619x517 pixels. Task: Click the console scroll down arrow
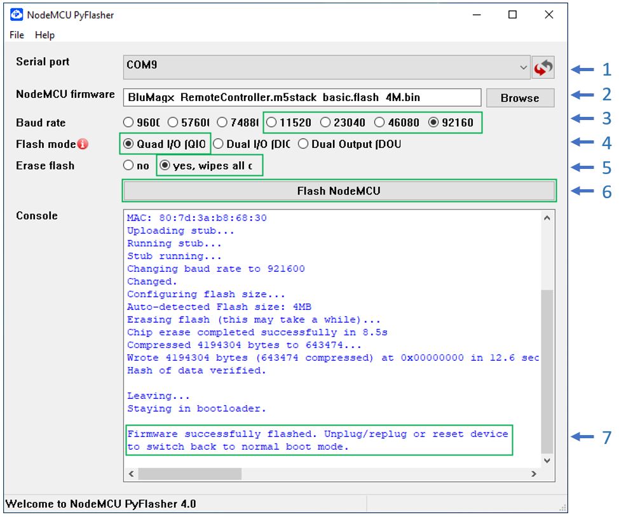coord(547,460)
